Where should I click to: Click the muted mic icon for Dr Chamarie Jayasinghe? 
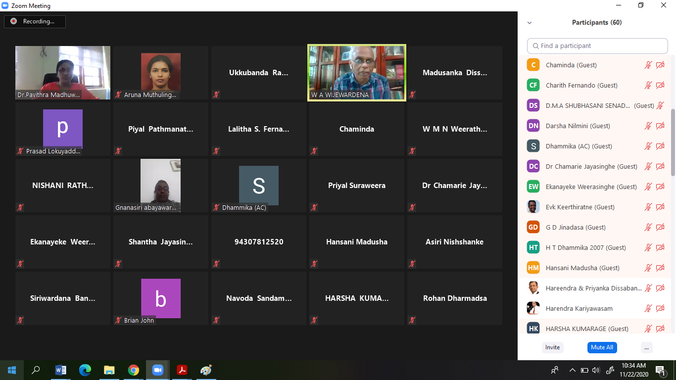click(648, 166)
